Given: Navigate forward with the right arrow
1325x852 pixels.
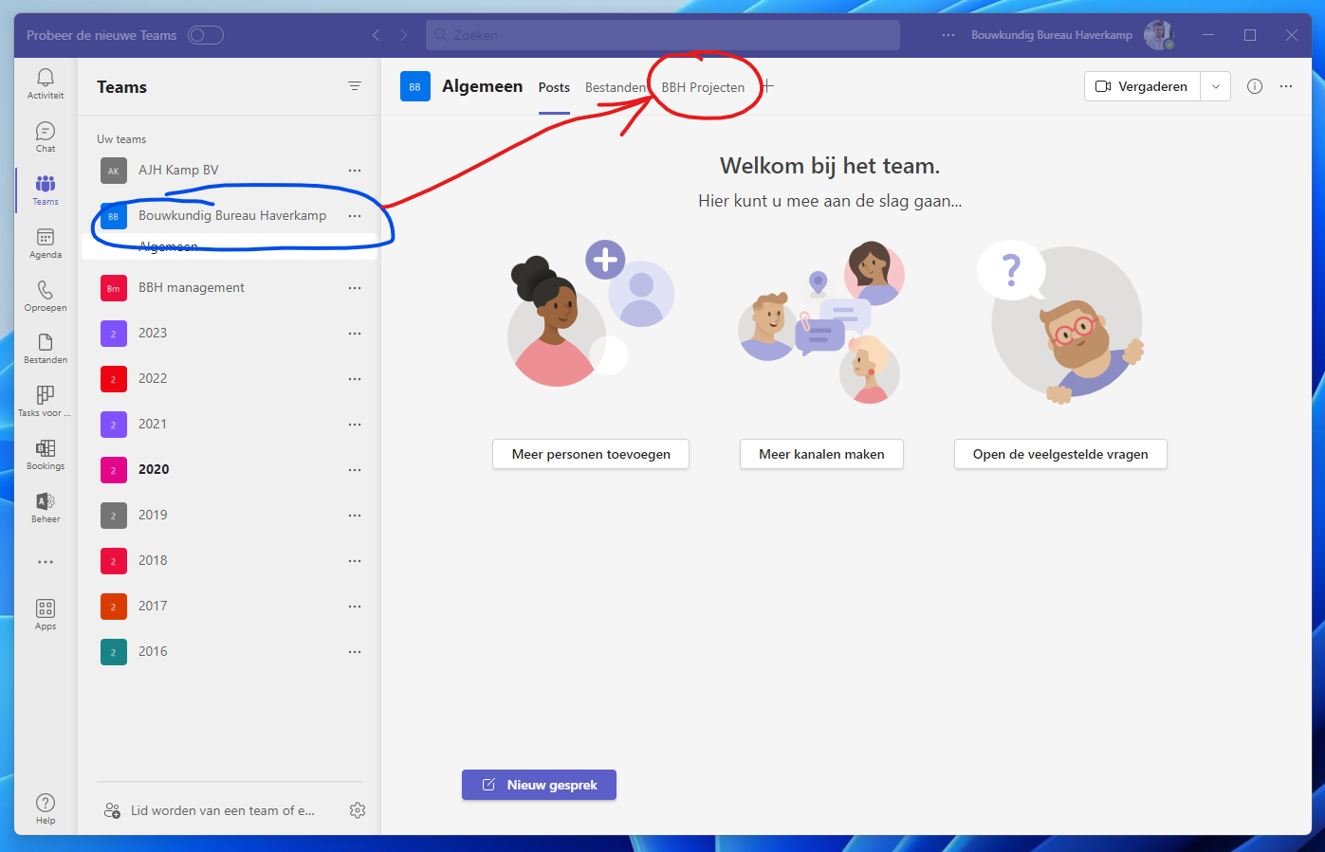Looking at the screenshot, I should coord(403,35).
